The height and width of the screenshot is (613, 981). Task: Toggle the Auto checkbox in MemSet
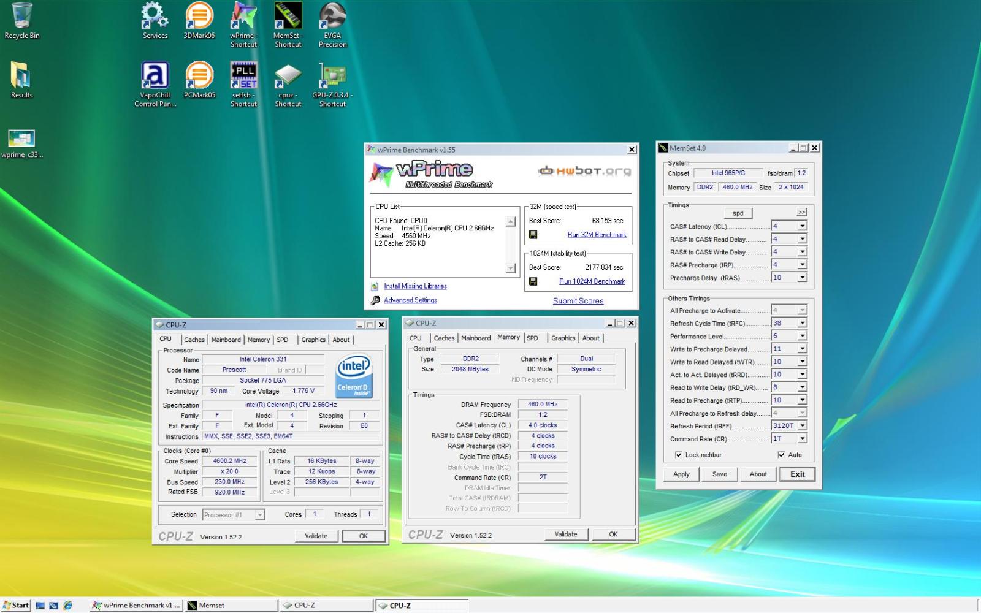781,455
